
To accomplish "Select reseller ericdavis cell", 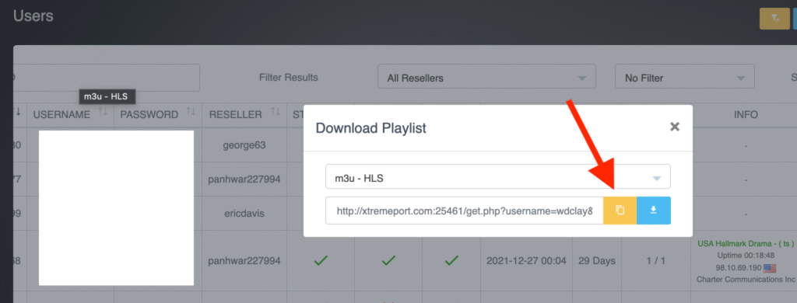I will coord(244,214).
